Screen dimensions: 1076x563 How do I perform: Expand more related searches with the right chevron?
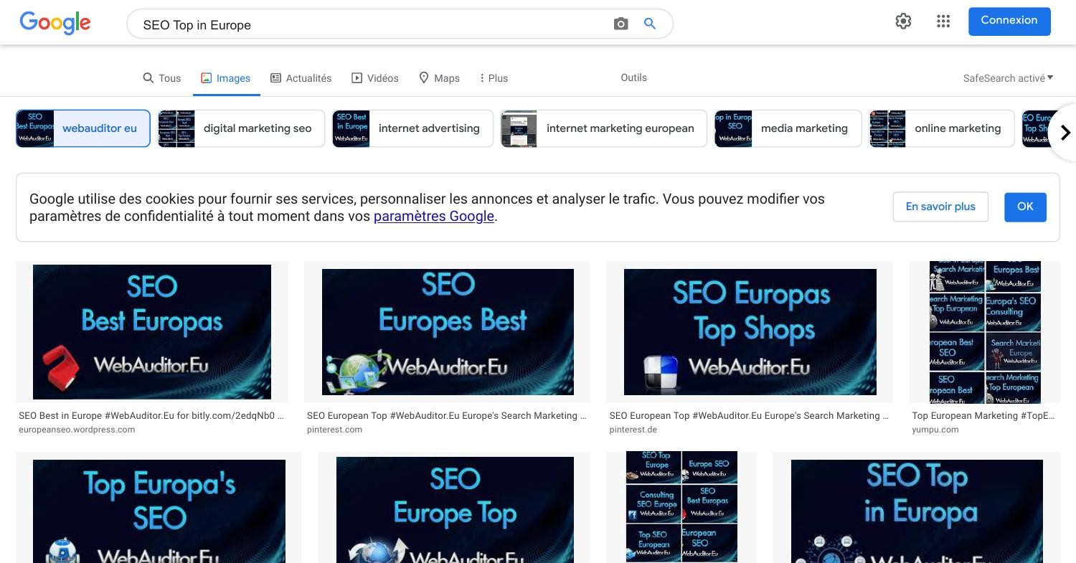[1065, 132]
